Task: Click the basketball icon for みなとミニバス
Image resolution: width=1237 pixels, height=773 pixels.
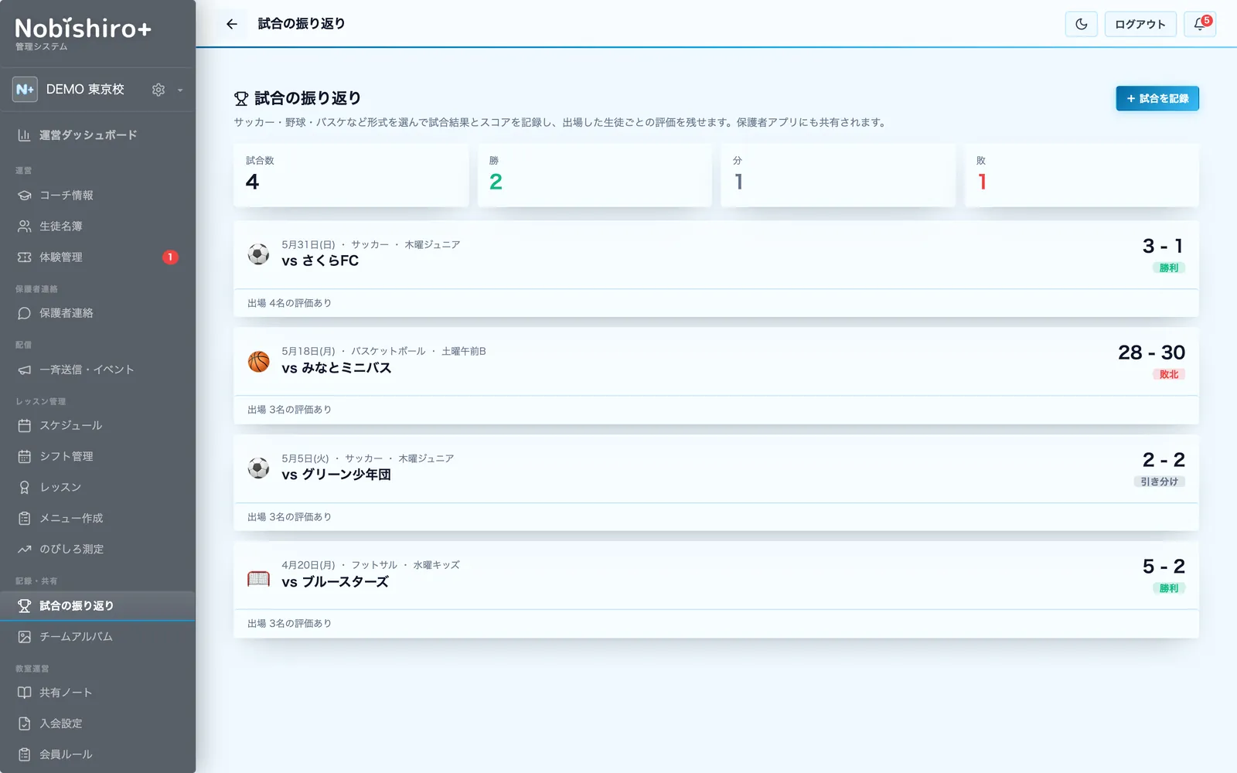Action: pyautogui.click(x=258, y=361)
